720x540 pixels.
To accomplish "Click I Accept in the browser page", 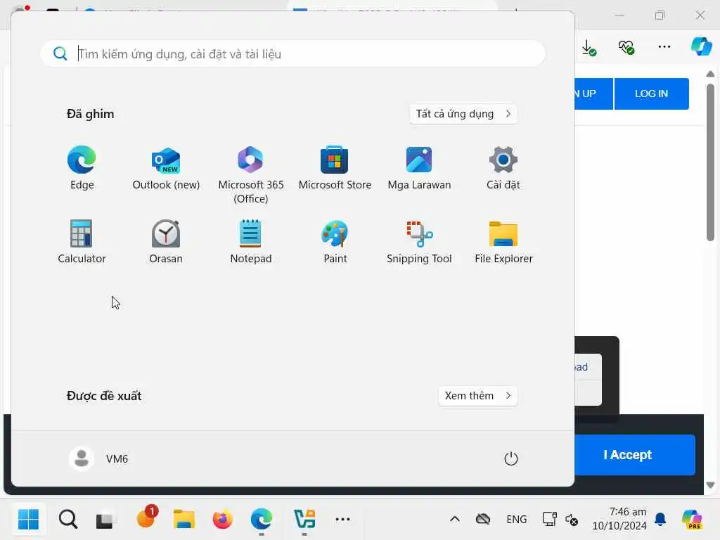I will (635, 455).
